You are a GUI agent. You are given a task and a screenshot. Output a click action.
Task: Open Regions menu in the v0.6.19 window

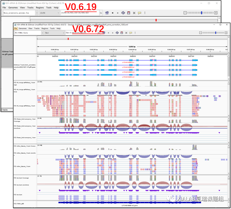(x=40, y=7)
